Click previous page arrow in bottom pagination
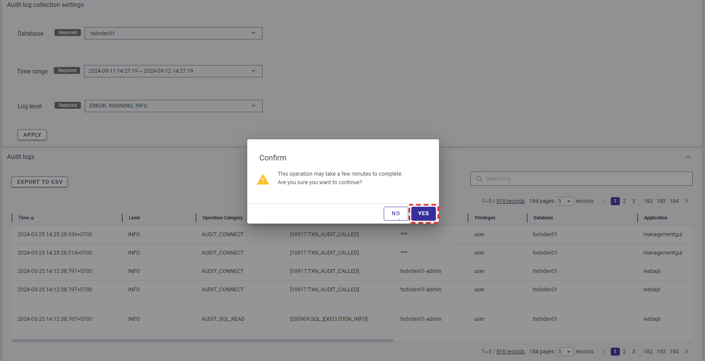This screenshot has width=705, height=361. [604, 351]
